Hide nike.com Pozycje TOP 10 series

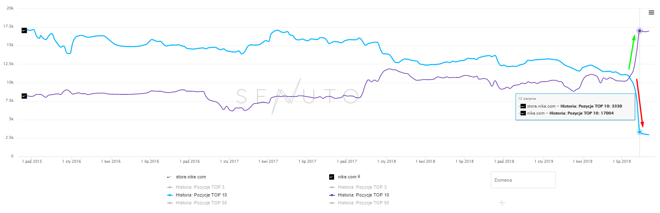tap(363, 195)
